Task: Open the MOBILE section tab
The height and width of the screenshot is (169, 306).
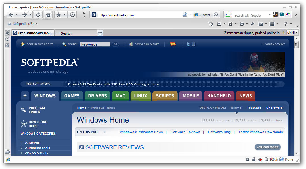Action: click(x=191, y=96)
